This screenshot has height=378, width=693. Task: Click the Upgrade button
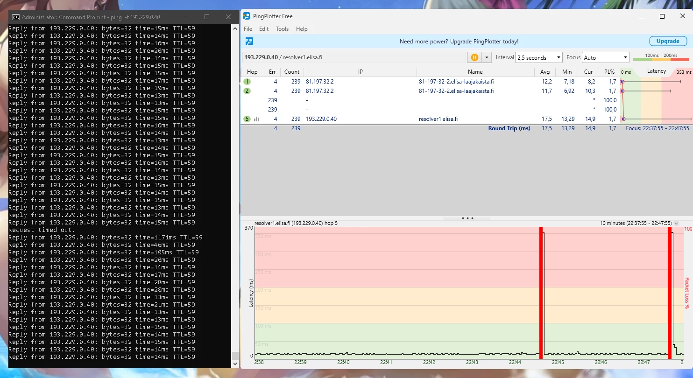(668, 41)
